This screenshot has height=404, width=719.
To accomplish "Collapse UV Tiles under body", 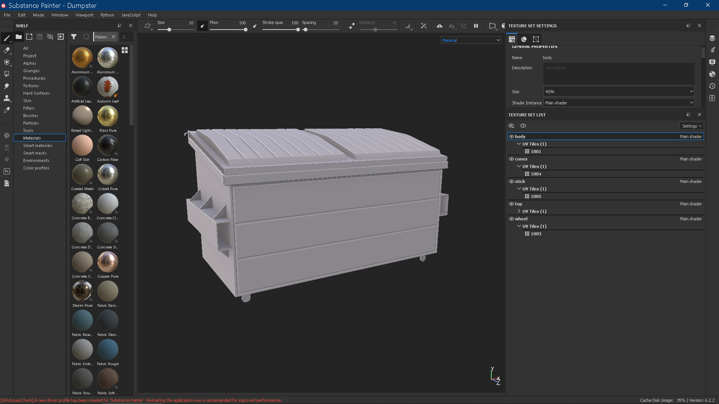I will tap(519, 144).
